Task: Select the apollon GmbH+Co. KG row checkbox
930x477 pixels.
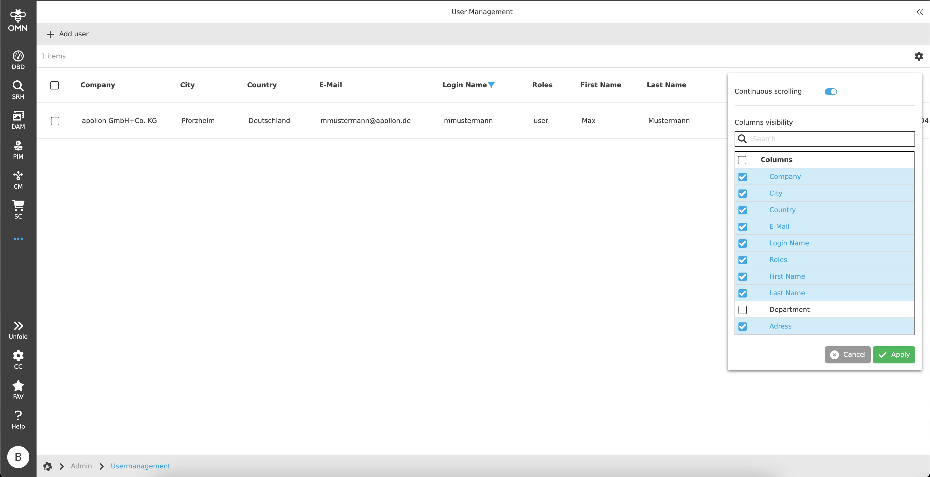Action: tap(55, 121)
